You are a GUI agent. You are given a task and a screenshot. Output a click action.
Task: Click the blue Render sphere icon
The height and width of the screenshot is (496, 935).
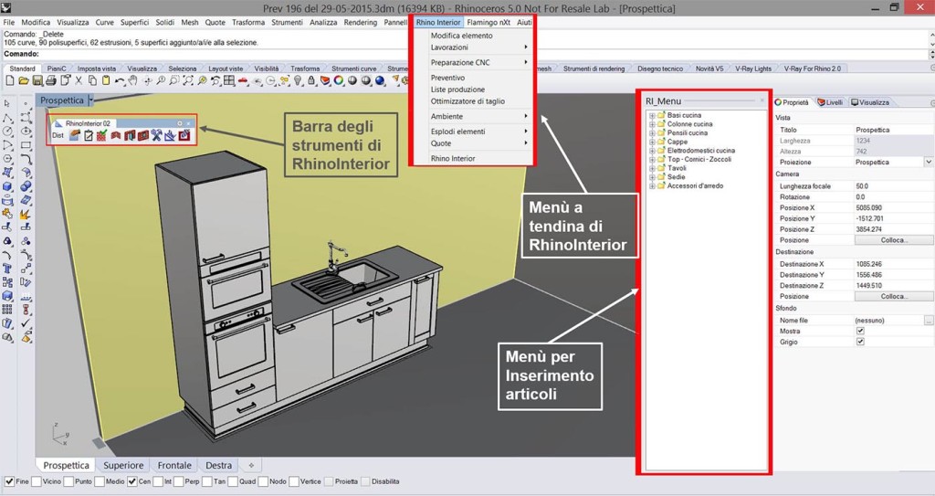tap(380, 80)
